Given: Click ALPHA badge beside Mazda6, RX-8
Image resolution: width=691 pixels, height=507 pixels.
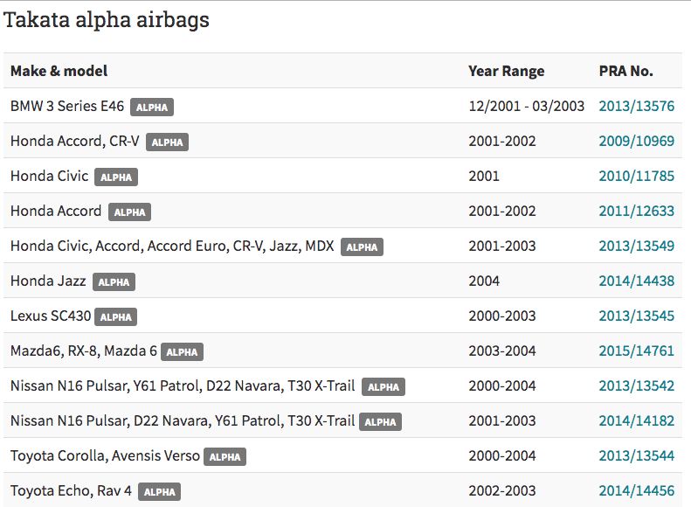Looking at the screenshot, I should pos(182,352).
